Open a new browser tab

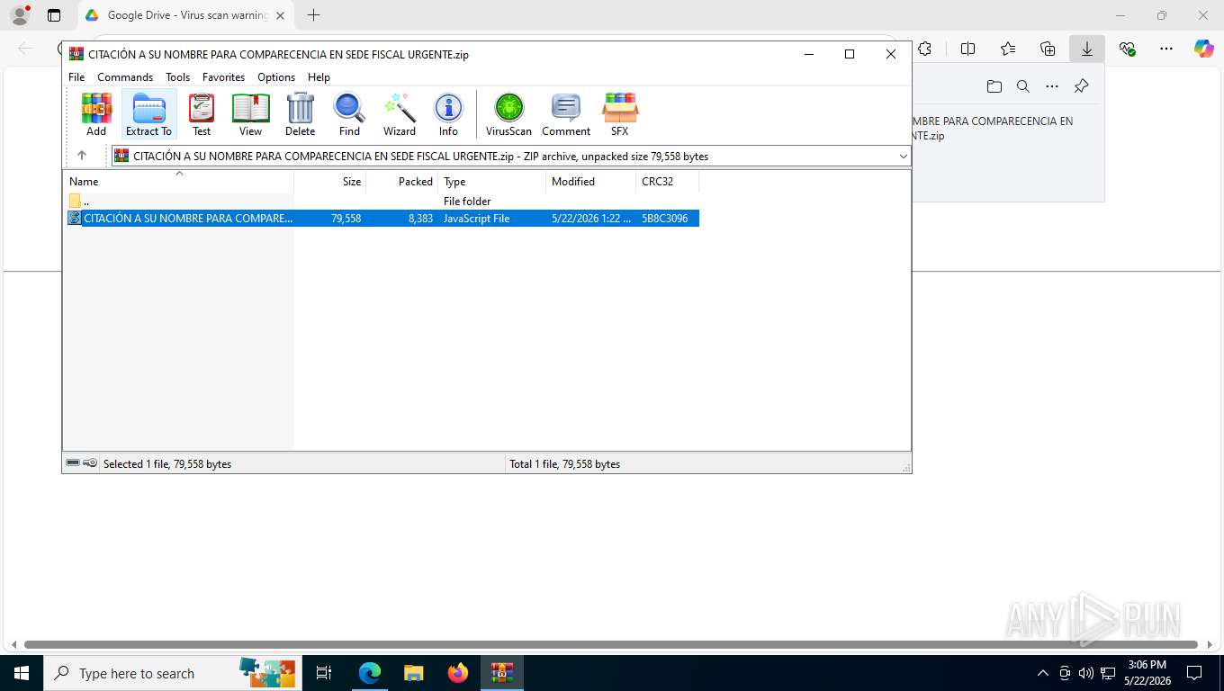(313, 15)
